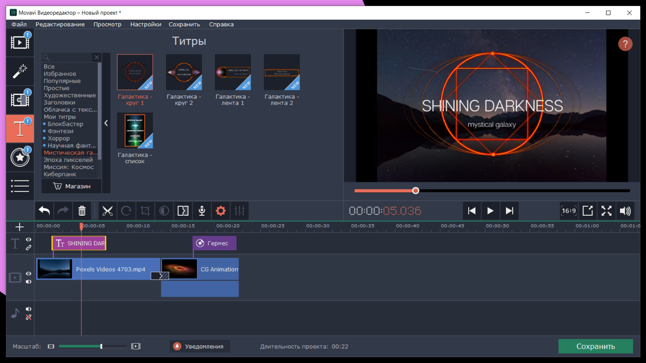
Task: Toggle titles track visibility eye
Action: (x=29, y=239)
